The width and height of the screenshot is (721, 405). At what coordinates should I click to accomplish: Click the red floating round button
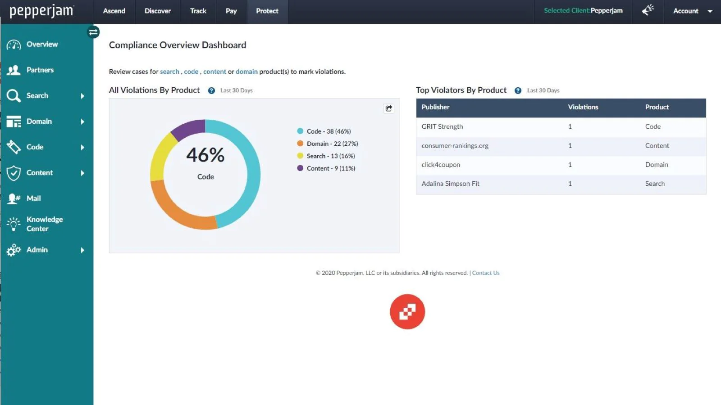[407, 312]
